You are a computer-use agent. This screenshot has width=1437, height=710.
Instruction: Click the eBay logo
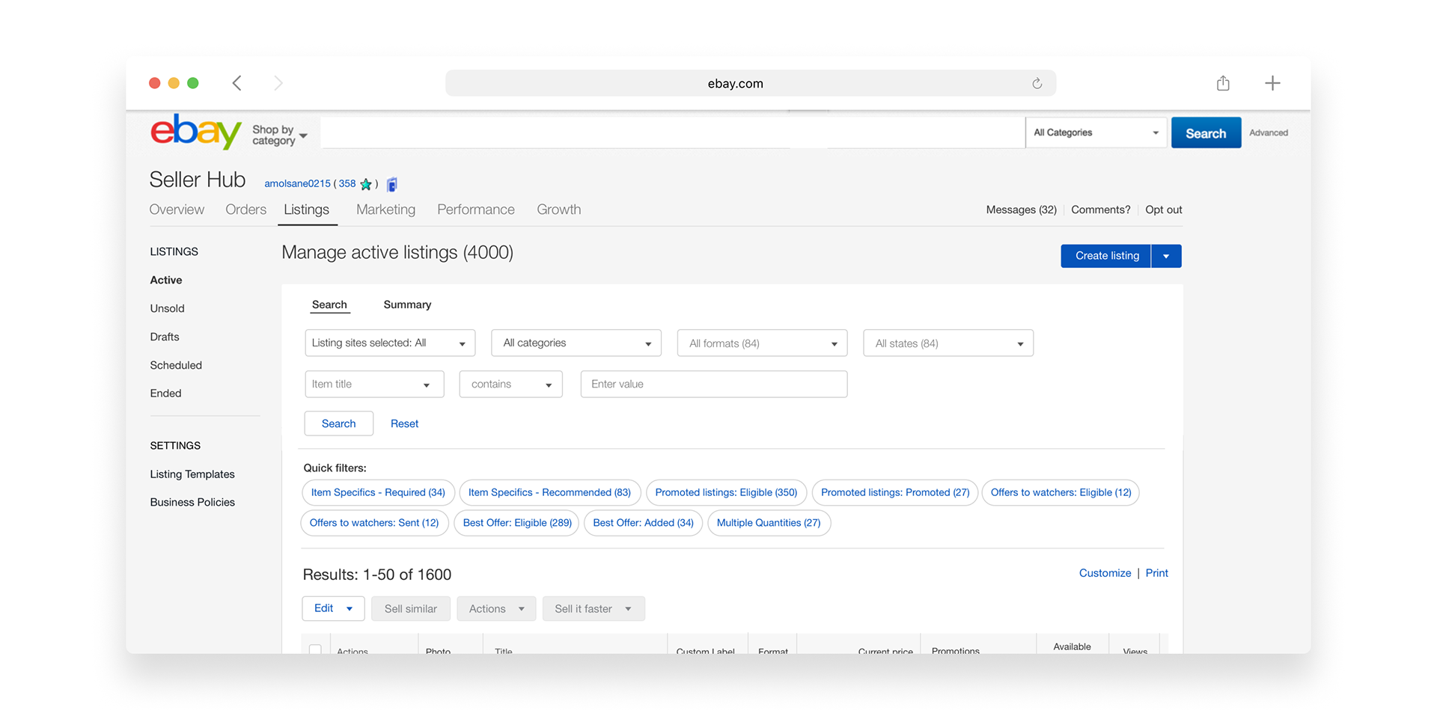196,132
